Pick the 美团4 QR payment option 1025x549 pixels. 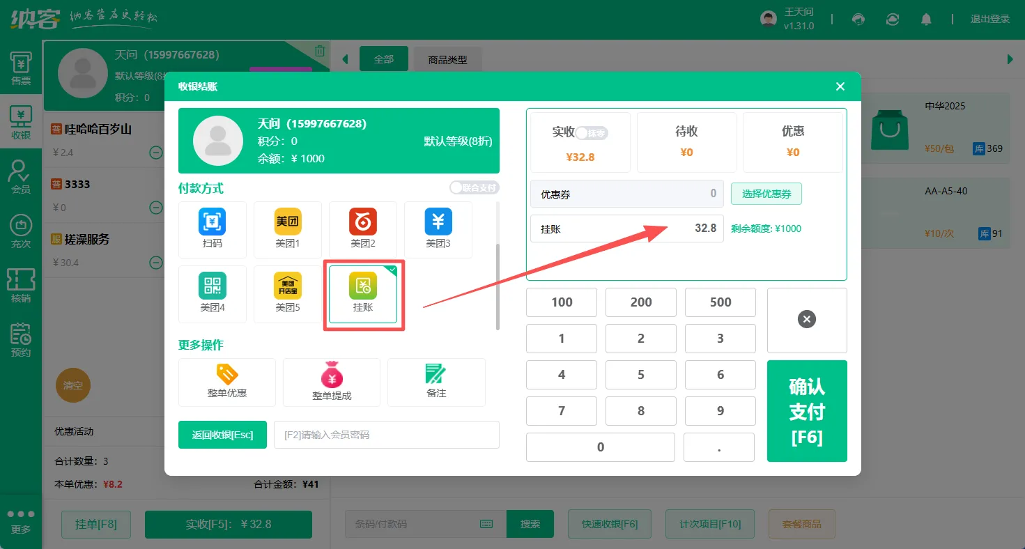click(213, 293)
